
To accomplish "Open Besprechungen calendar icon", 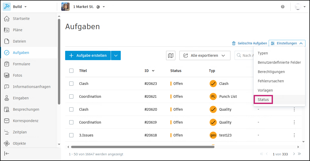I will pyautogui.click(x=7, y=109).
